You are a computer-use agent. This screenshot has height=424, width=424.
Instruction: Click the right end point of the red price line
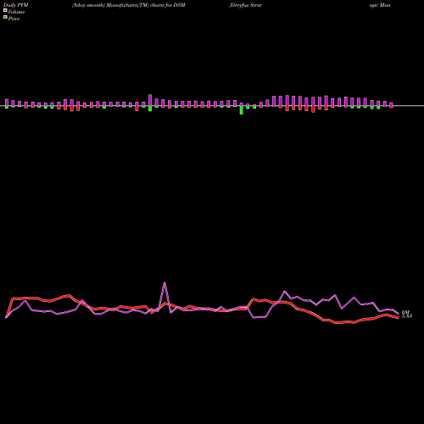(x=399, y=318)
